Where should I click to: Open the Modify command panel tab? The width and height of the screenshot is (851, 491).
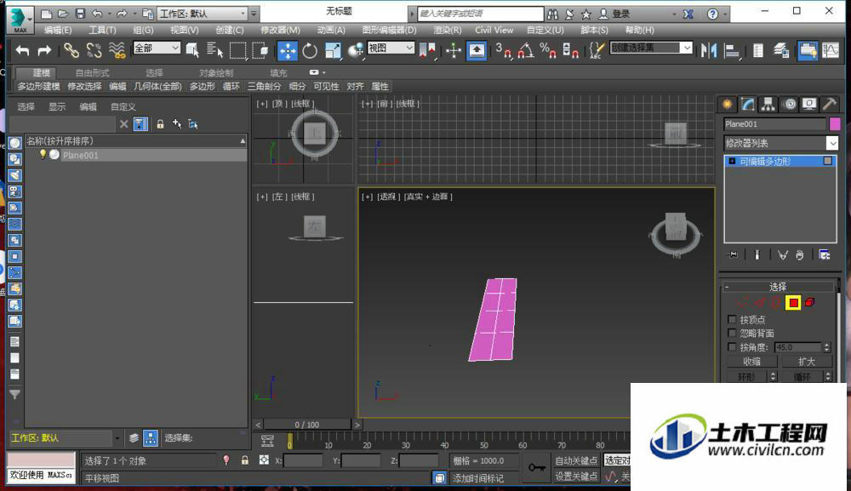(x=747, y=104)
